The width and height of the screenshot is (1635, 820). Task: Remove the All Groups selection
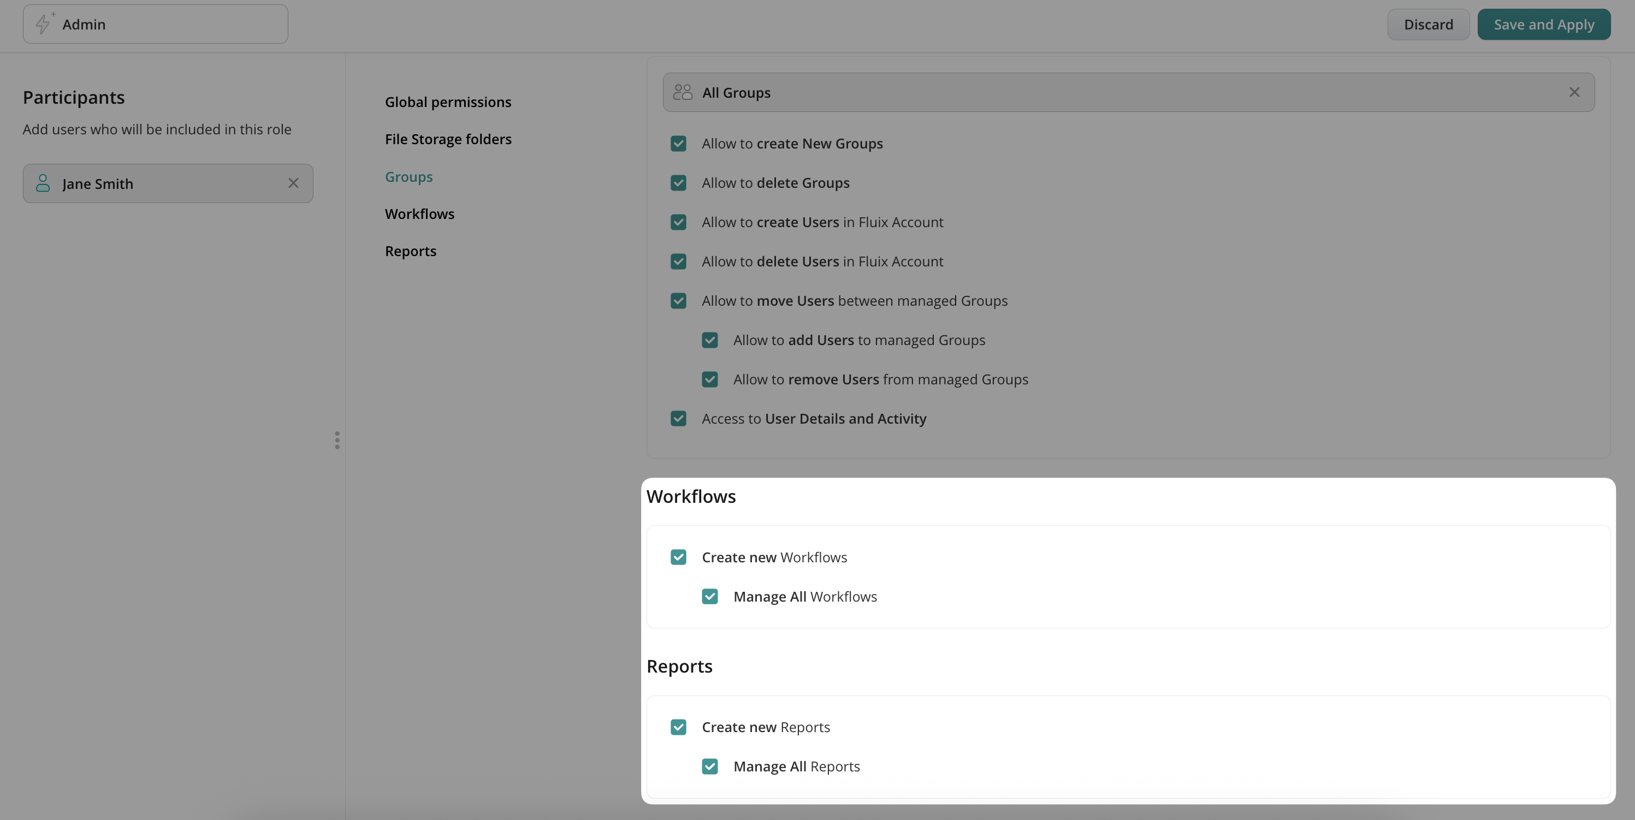pos(1574,93)
